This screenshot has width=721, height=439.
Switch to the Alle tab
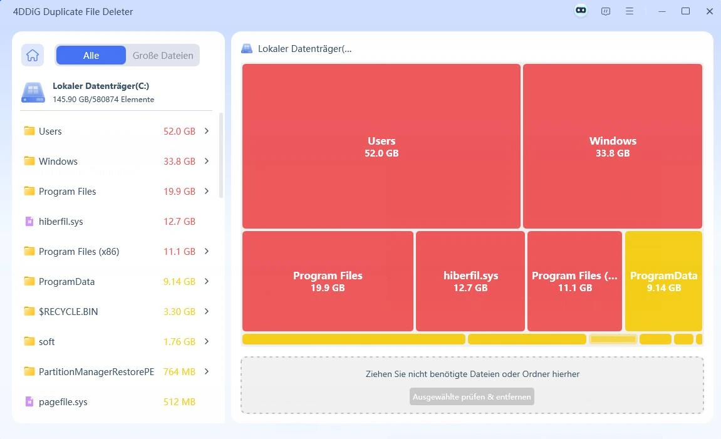coord(91,55)
